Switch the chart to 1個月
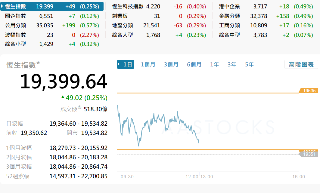The height and width of the screenshot is (193, 320). click(x=148, y=64)
